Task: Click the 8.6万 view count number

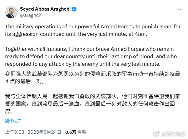Action: coord(70,132)
